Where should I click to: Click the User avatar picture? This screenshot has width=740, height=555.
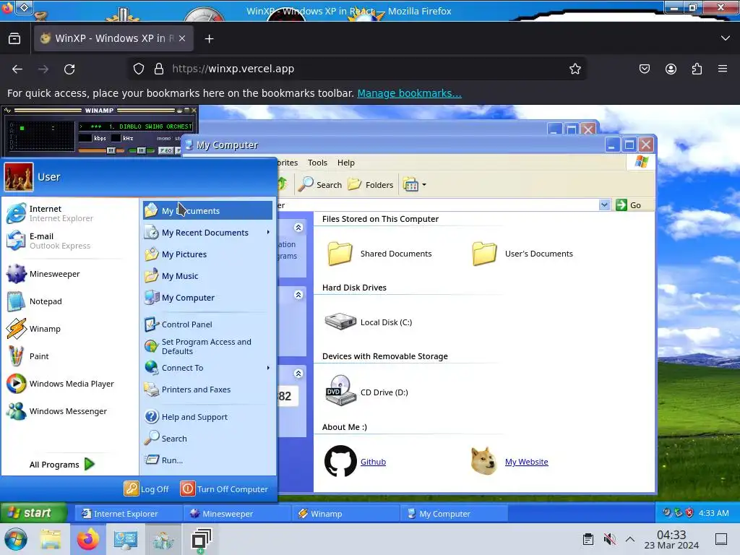tap(19, 177)
